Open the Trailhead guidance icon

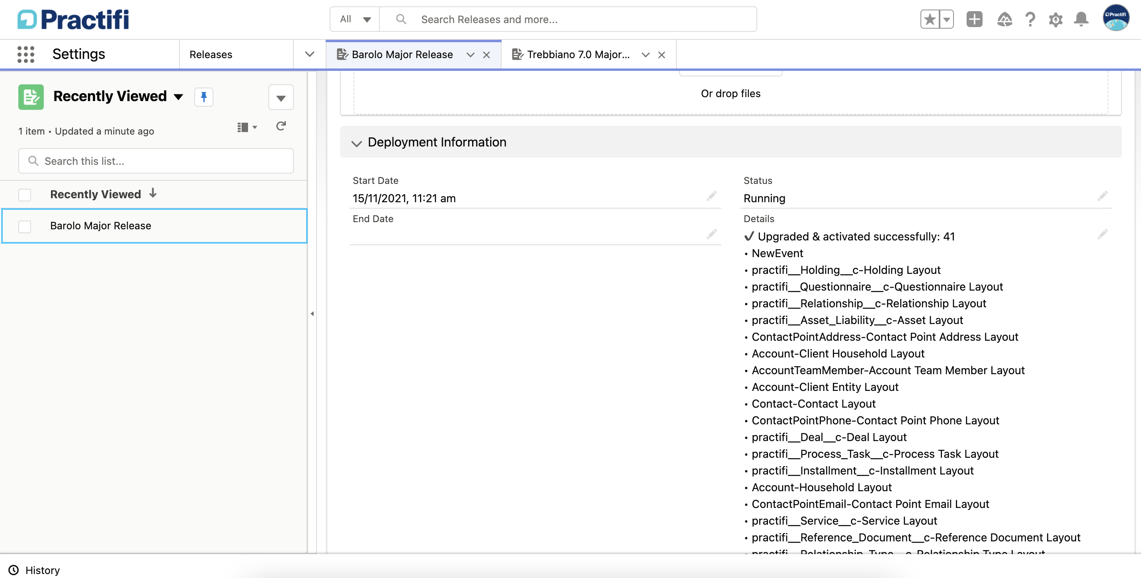pos(1004,19)
